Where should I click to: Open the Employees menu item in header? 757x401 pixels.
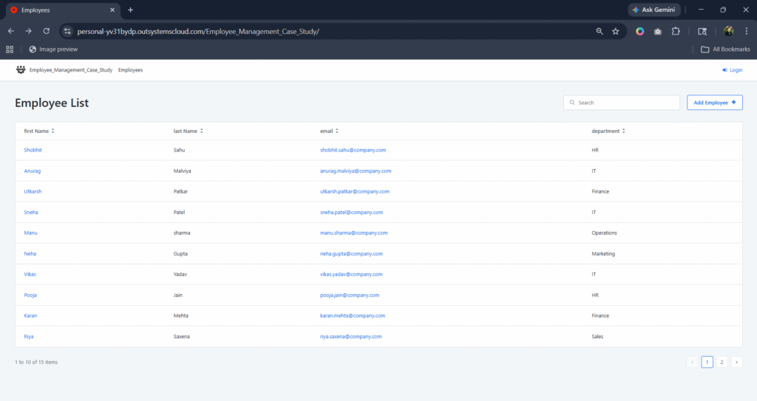tap(130, 70)
